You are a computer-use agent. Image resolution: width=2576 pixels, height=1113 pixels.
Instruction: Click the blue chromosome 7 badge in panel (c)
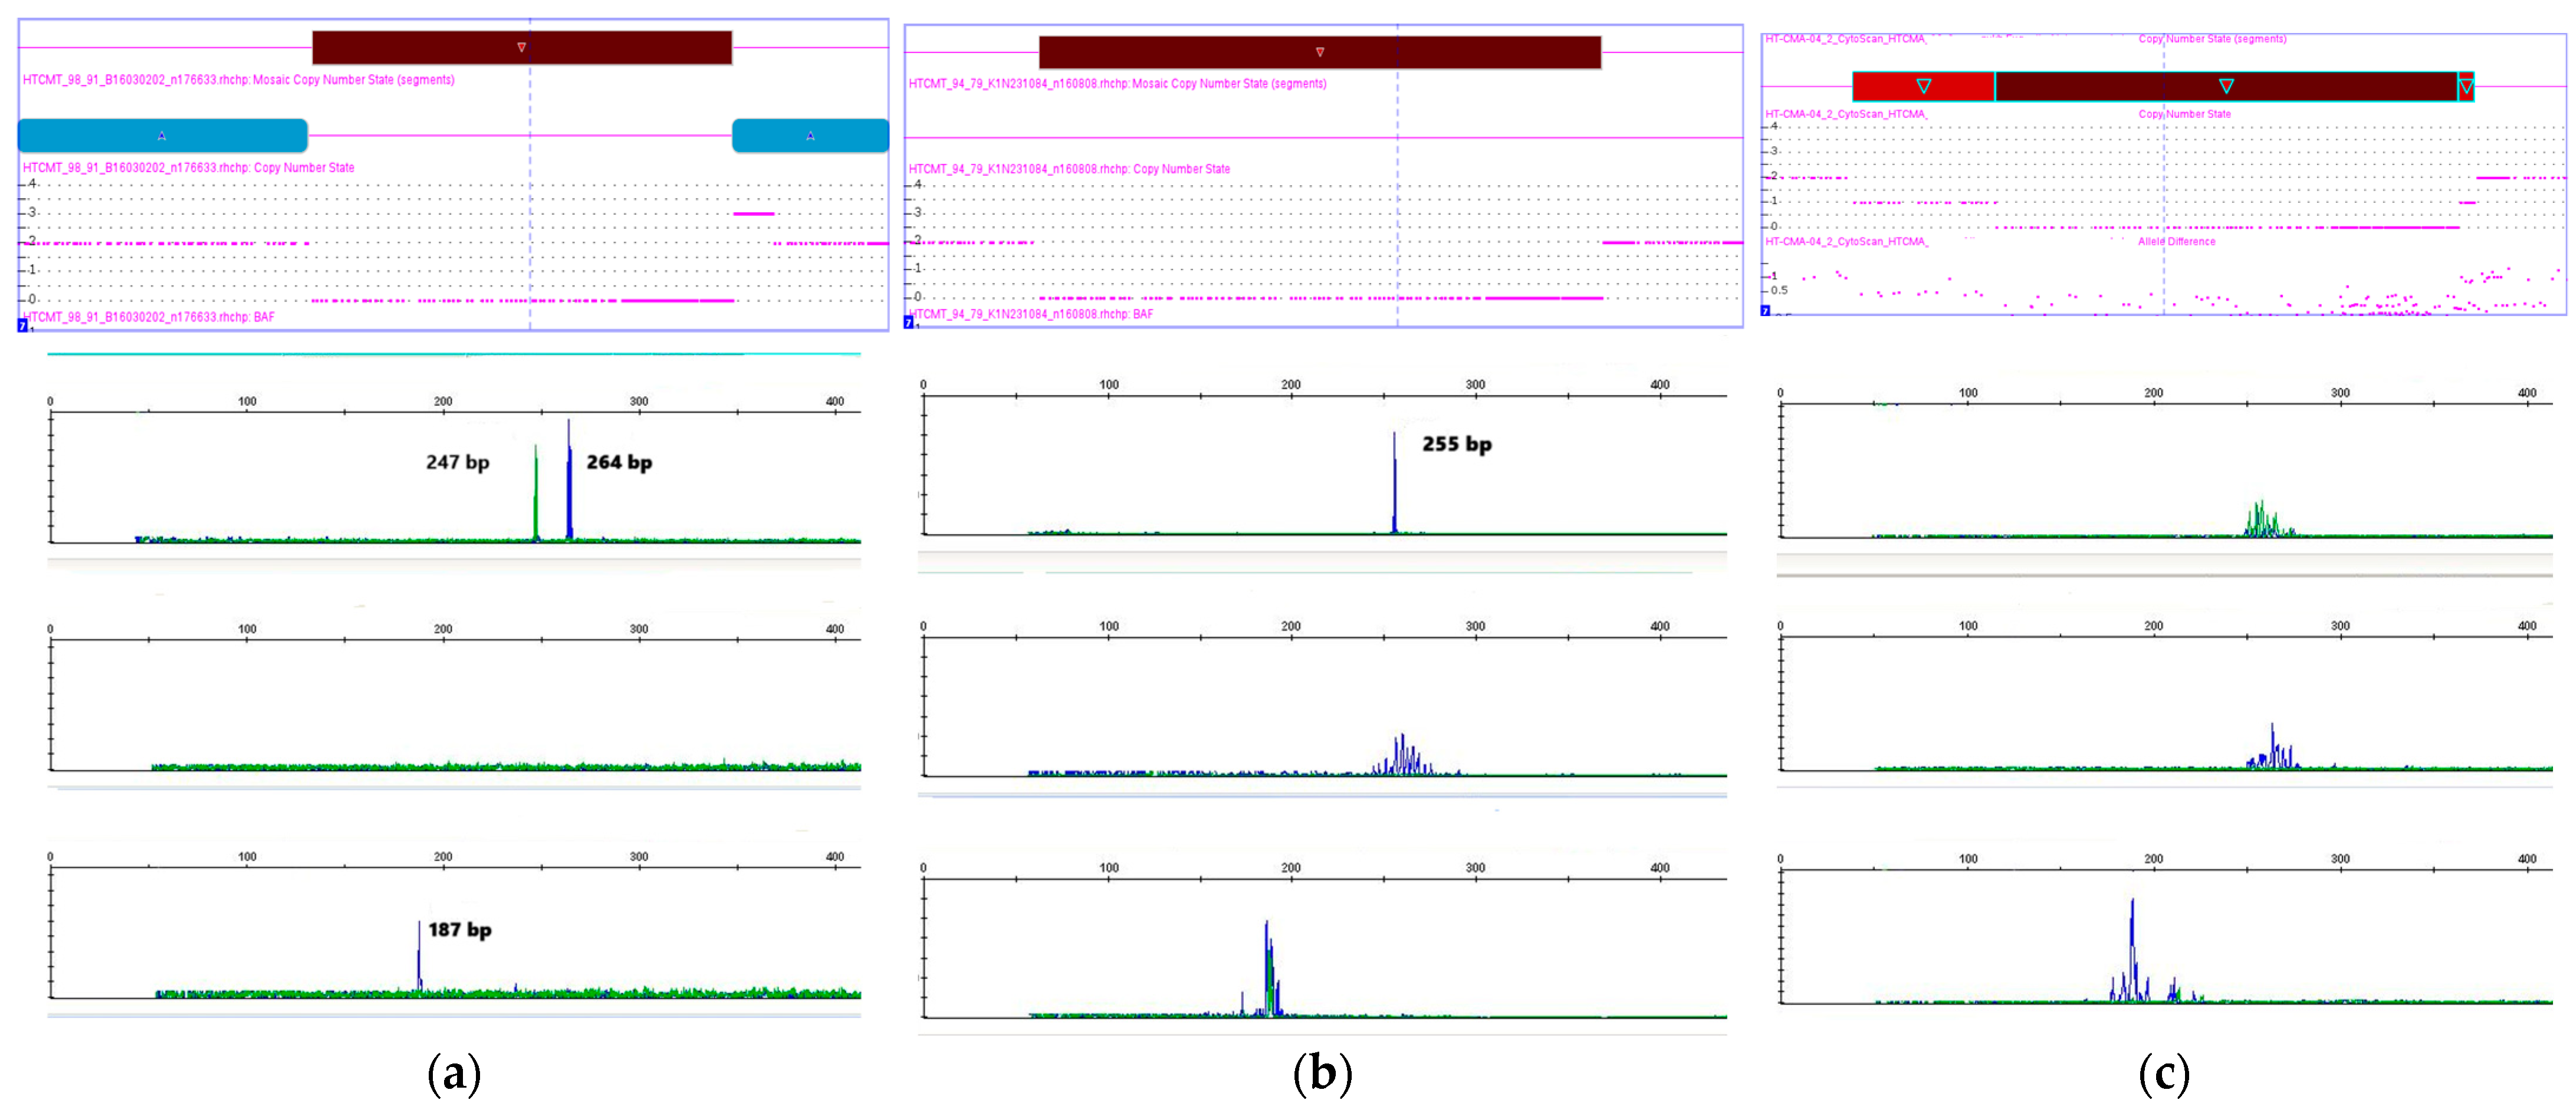[x=1765, y=311]
